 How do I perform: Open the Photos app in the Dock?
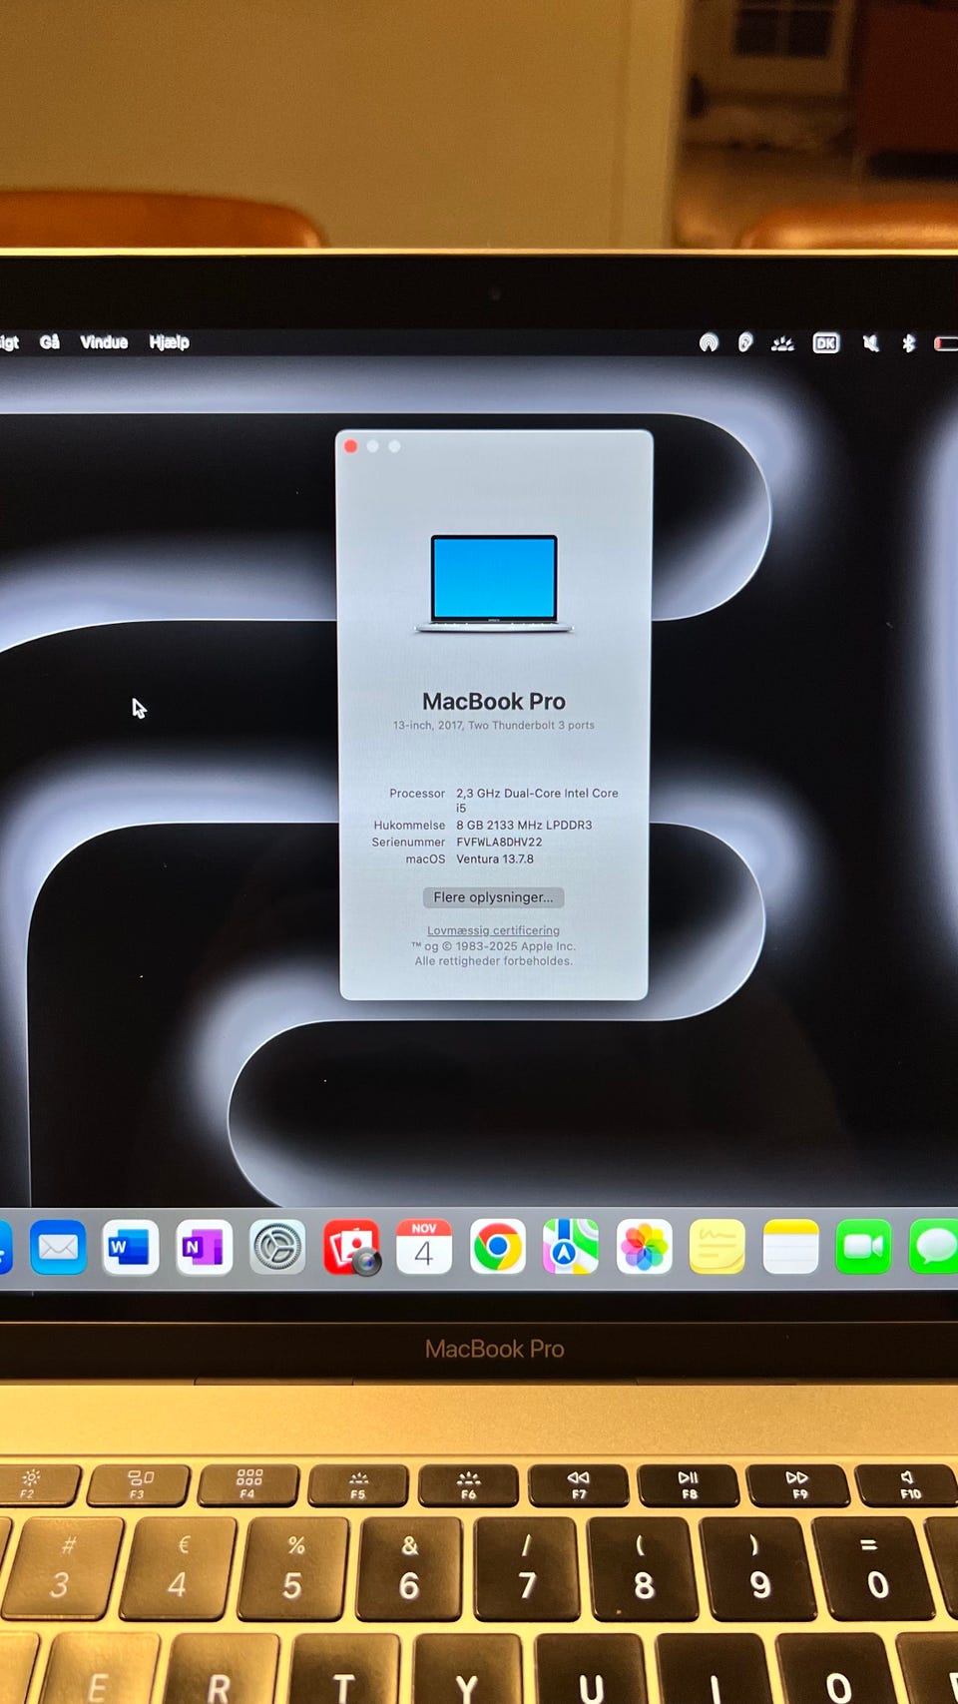click(644, 1247)
